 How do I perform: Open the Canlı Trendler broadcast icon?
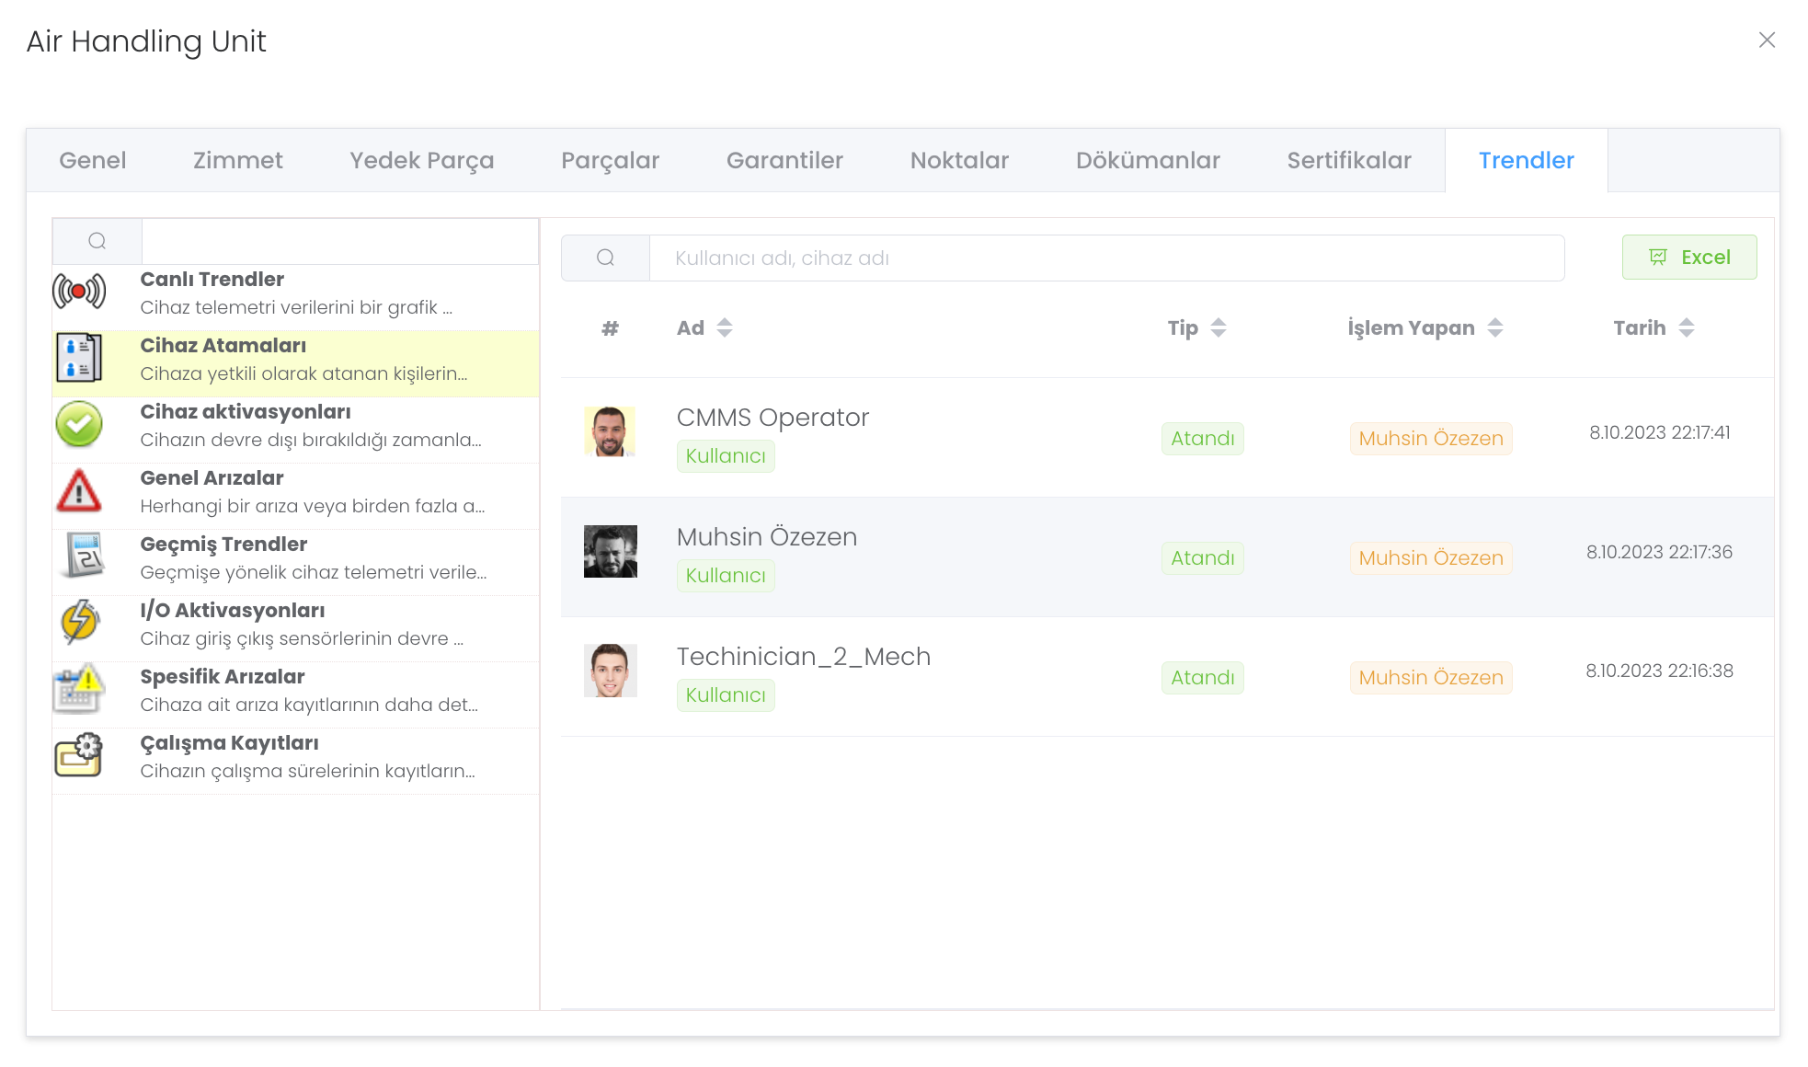pos(79,293)
